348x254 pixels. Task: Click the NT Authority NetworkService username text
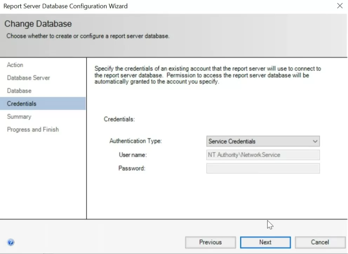coord(235,155)
